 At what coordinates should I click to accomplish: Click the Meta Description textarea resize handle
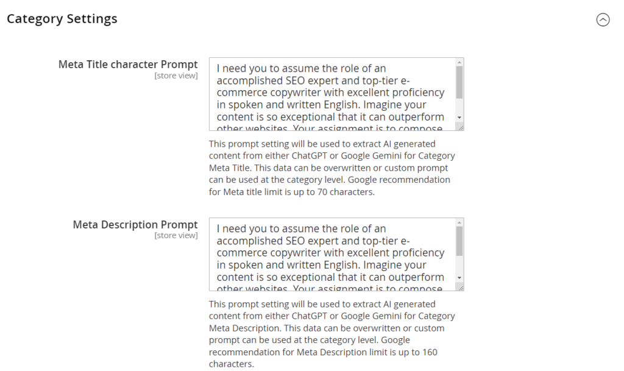click(x=460, y=288)
